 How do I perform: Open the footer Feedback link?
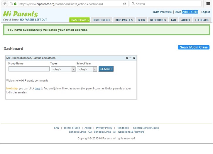pyautogui.click(x=123, y=128)
